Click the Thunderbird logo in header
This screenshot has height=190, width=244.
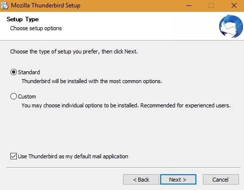pos(231,26)
